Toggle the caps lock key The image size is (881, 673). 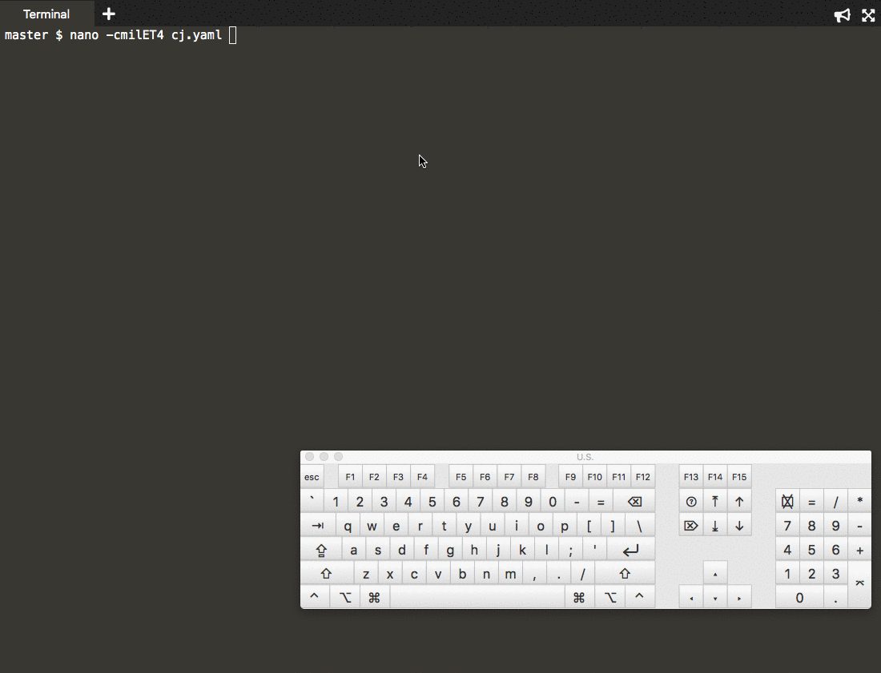(321, 550)
